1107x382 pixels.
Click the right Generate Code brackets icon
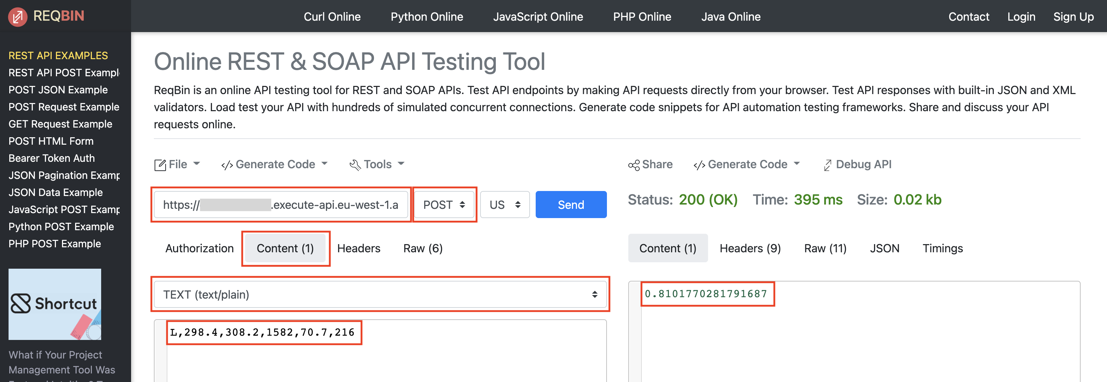point(699,165)
